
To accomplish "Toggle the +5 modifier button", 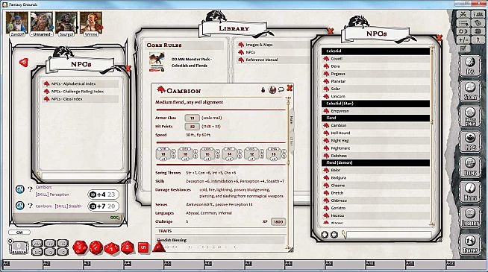I will point(63,244).
